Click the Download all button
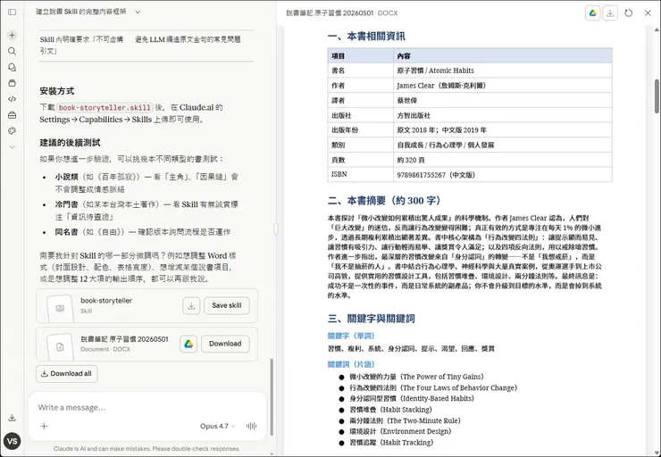Screen dimensions: 661x457 67,374
